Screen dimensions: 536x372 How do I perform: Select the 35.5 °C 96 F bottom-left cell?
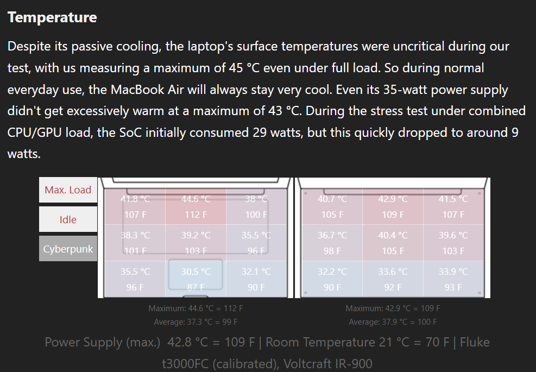[135, 279]
